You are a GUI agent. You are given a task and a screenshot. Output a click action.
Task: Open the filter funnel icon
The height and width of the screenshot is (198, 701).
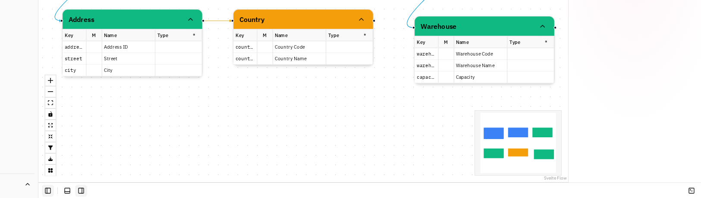(50, 148)
